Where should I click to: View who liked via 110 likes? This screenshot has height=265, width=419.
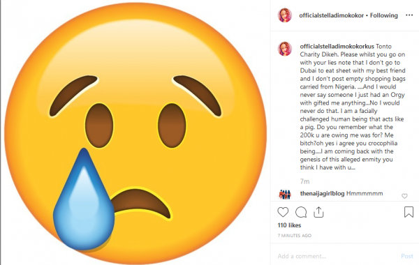point(289,225)
